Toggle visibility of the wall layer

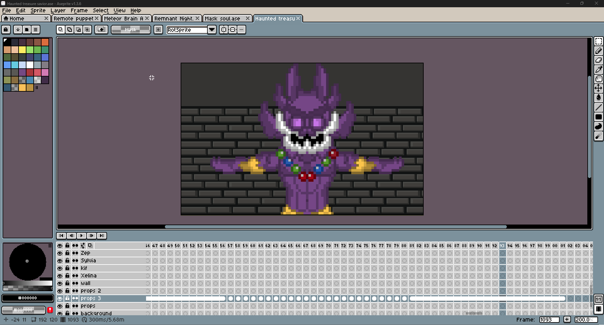coord(60,283)
